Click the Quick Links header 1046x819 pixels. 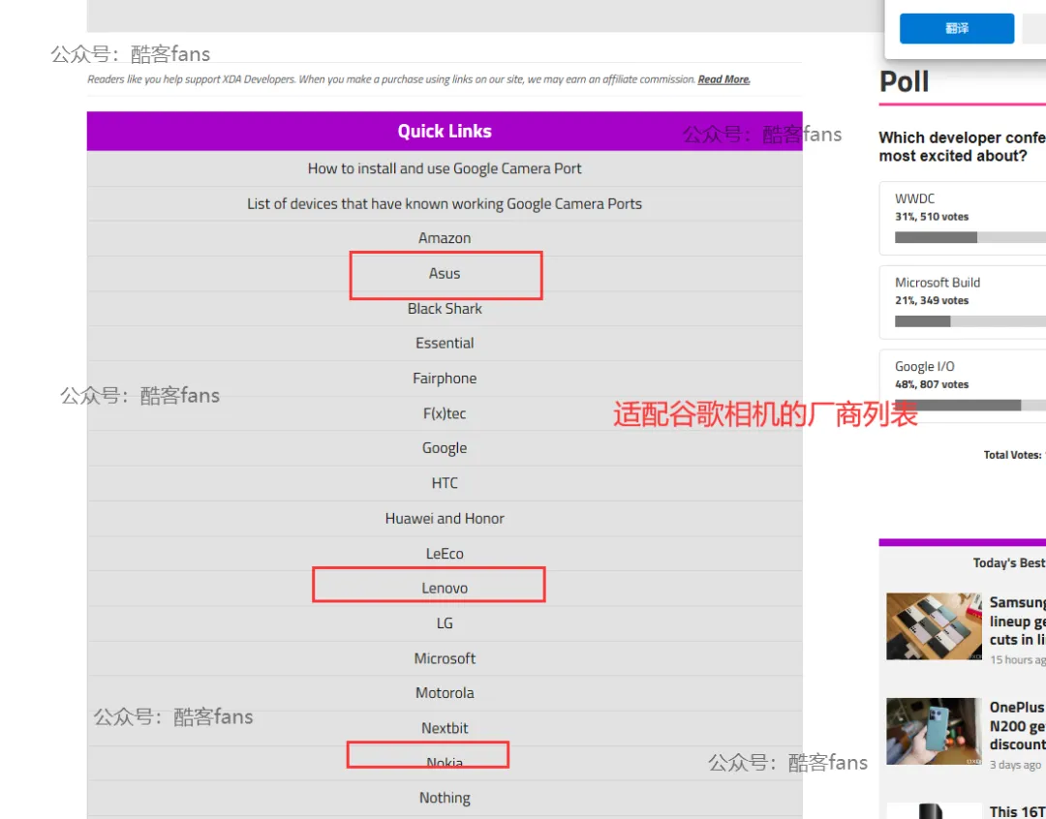coord(445,132)
